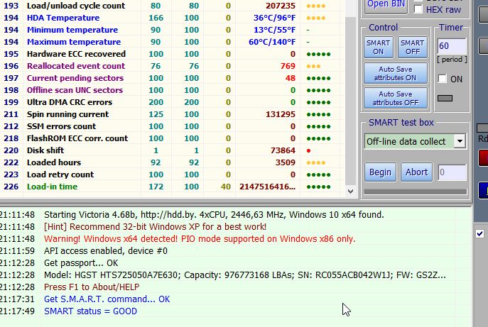Toggle the checkbox beside the log panel
The image size is (488, 327).
(479, 233)
